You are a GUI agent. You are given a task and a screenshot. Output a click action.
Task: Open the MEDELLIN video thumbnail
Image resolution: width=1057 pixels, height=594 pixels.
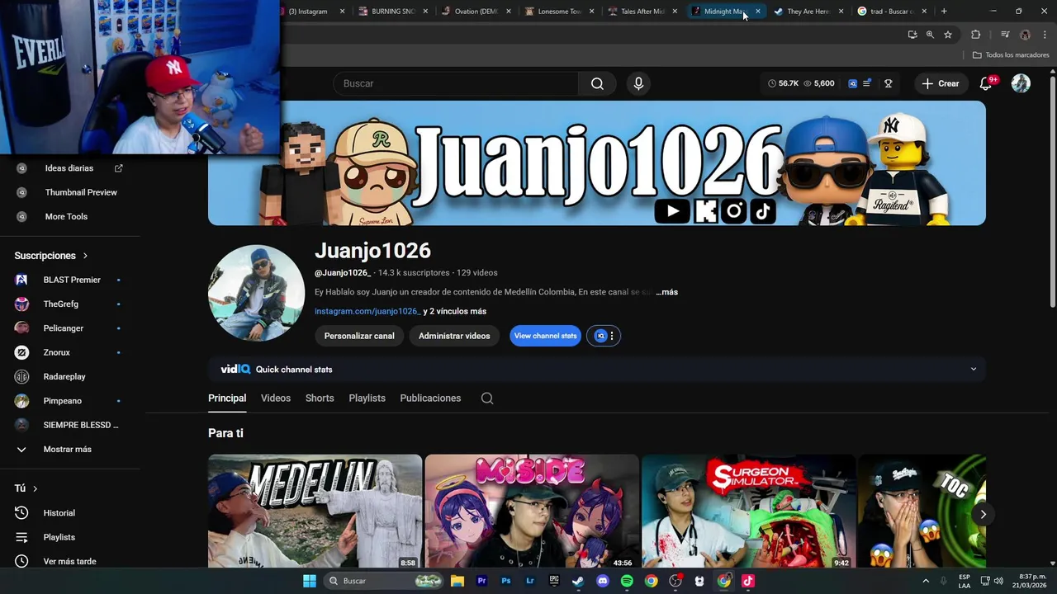(315, 511)
